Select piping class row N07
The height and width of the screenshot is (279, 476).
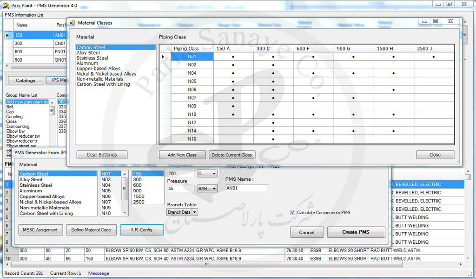192,98
